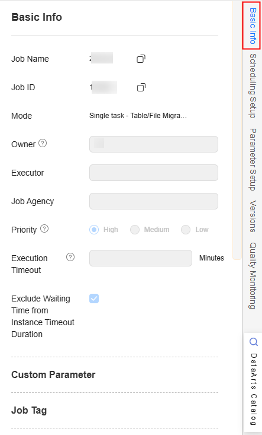
Task: Show help for Execution Timeout
Action: (70, 258)
